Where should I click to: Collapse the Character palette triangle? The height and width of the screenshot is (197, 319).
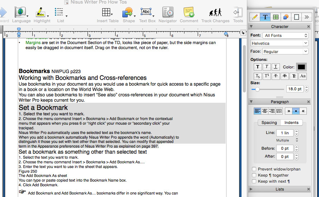(x=251, y=27)
